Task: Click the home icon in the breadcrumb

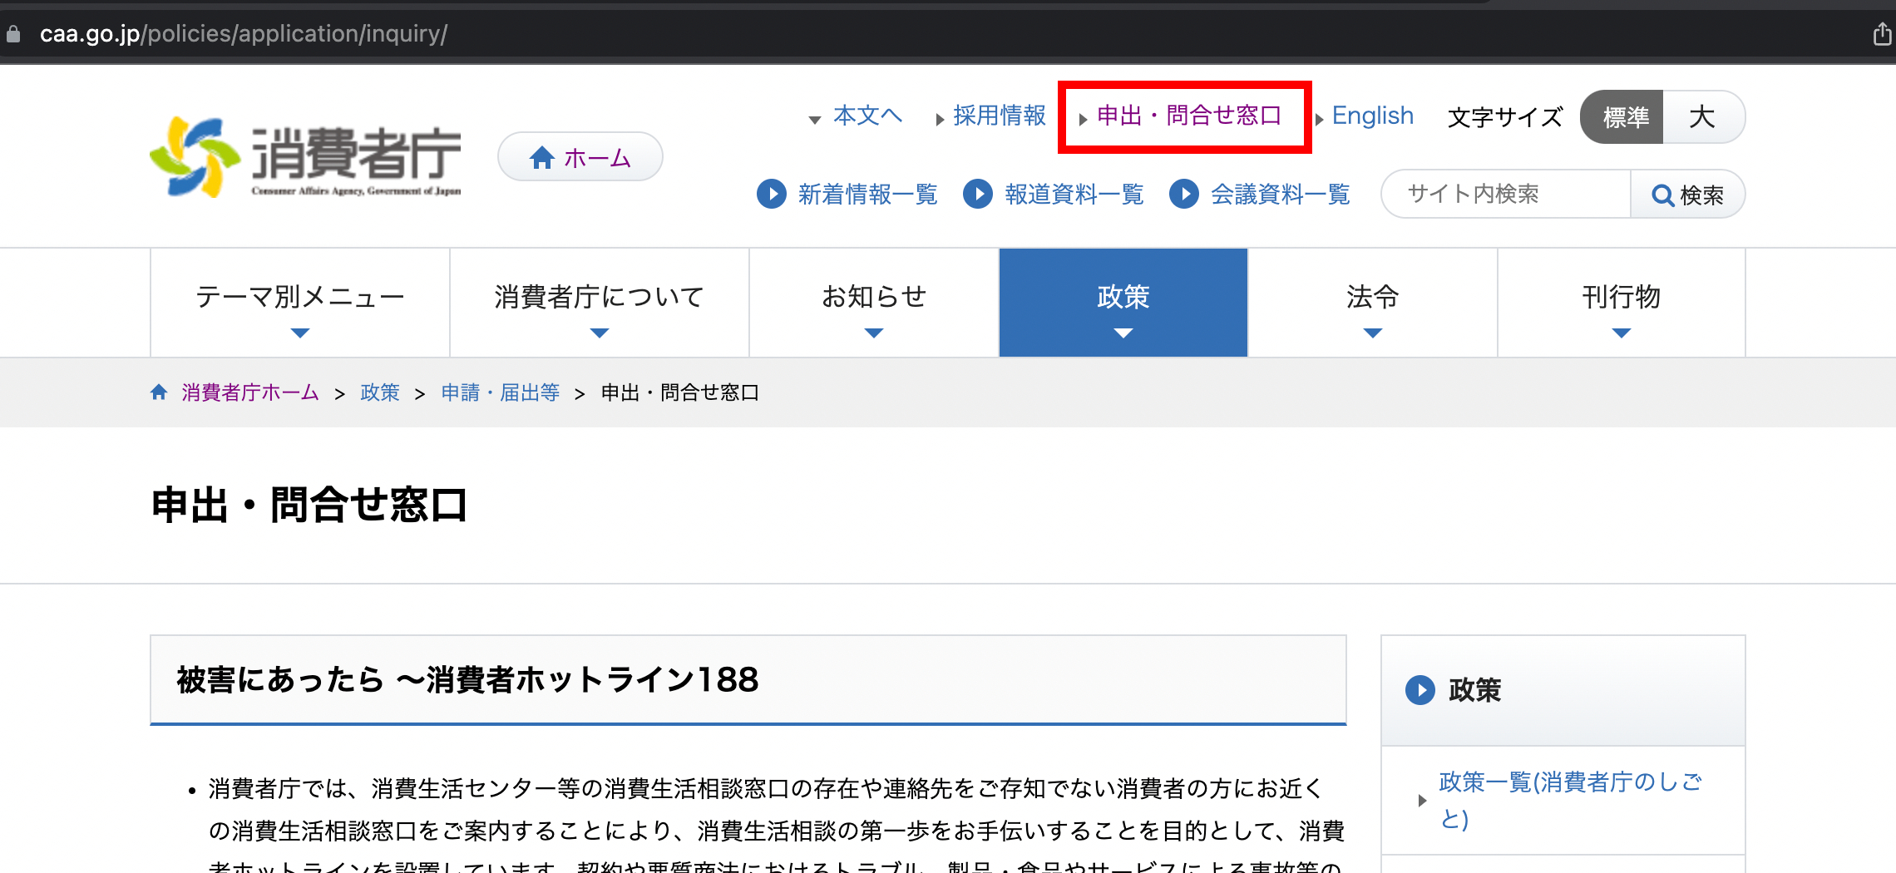Action: tap(159, 391)
